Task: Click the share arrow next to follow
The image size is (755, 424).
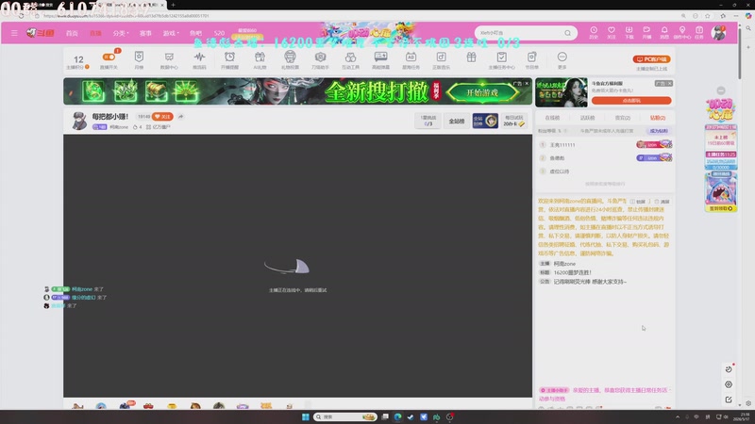Action: [180, 116]
